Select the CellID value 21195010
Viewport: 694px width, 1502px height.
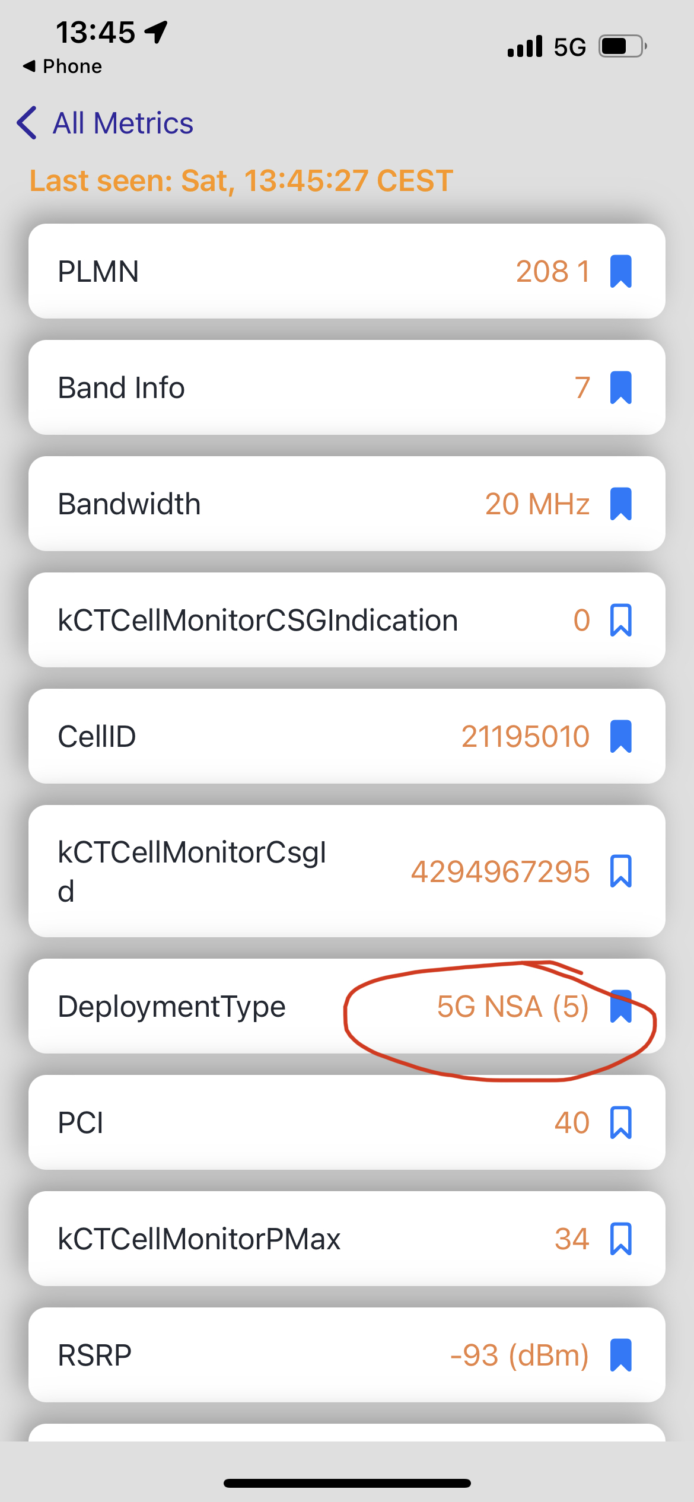[525, 736]
